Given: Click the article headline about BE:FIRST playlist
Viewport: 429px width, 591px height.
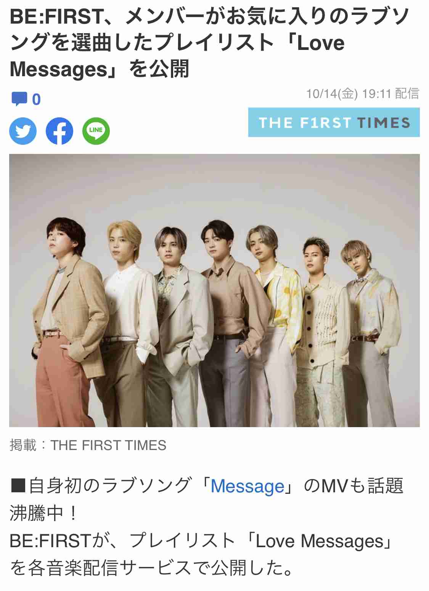Looking at the screenshot, I should click(x=209, y=42).
